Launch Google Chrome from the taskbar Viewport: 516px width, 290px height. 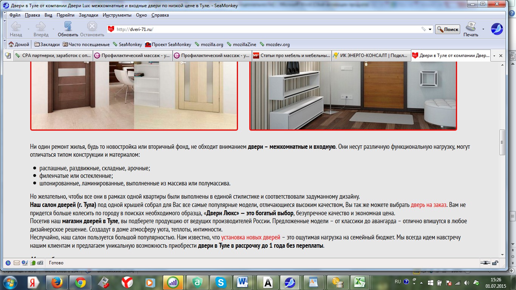[x=80, y=282]
